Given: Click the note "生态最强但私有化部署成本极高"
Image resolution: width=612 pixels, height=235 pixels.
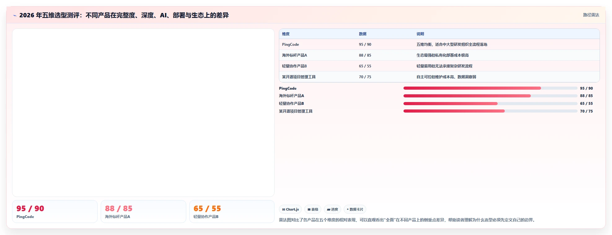Looking at the screenshot, I should (x=442, y=55).
